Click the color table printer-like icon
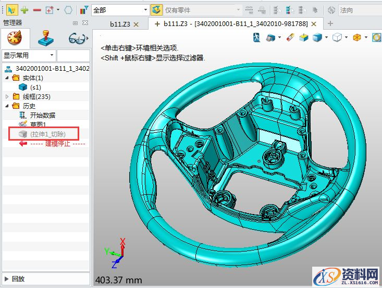382x288 pixels. click(270, 37)
